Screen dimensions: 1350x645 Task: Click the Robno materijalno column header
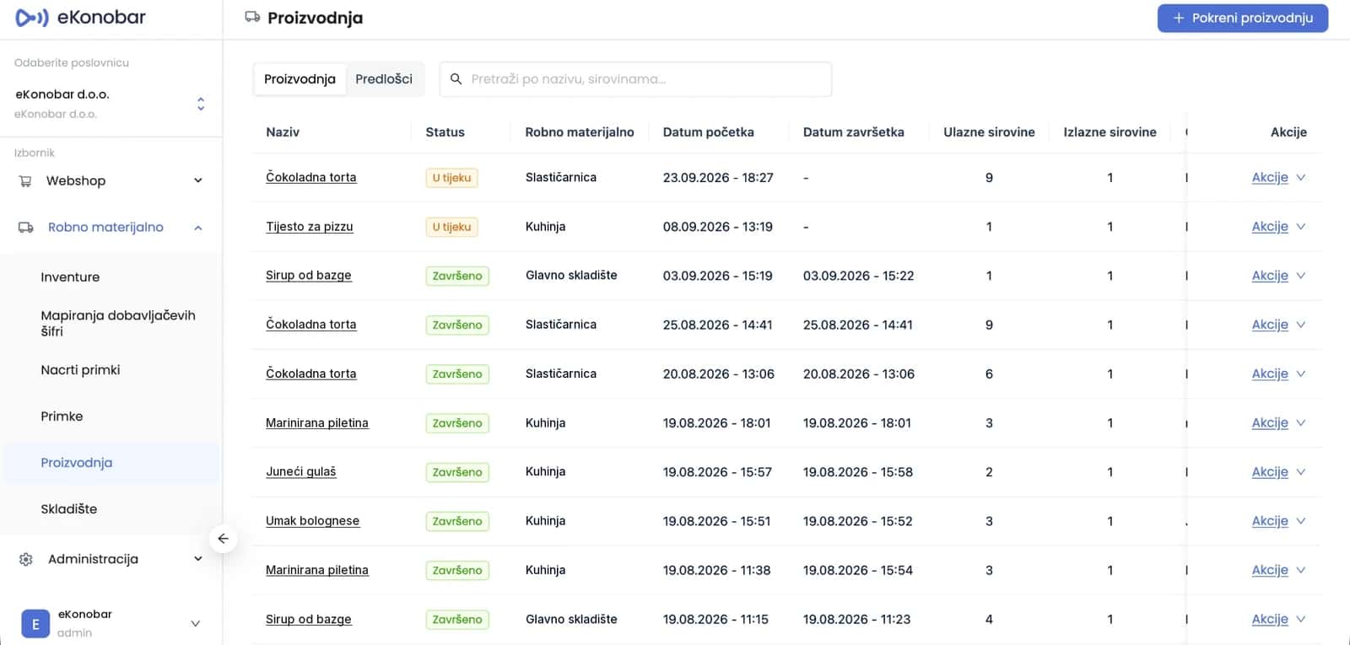point(580,132)
